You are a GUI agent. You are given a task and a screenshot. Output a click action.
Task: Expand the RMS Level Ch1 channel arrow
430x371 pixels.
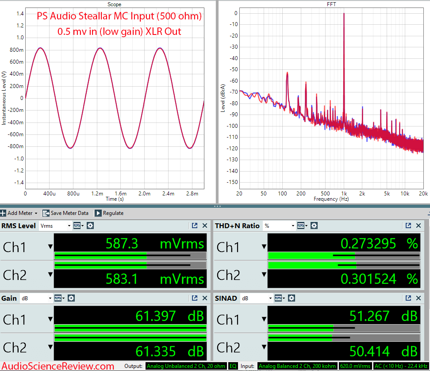tap(50, 246)
